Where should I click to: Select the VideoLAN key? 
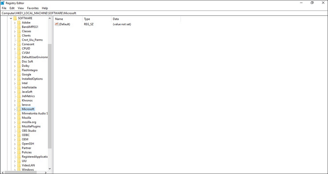point(28,165)
